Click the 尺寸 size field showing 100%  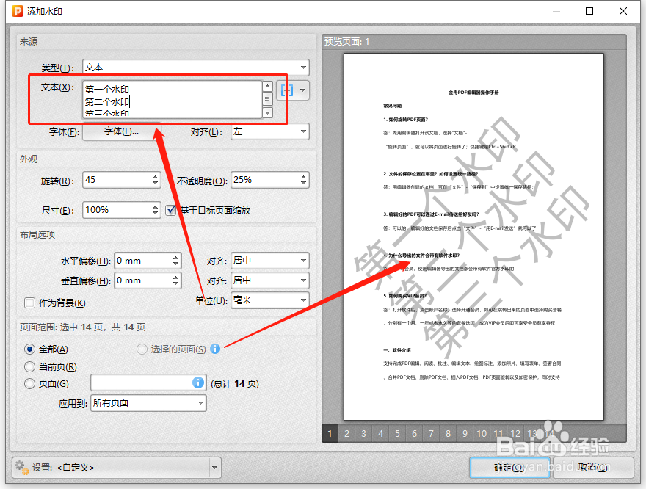point(117,210)
